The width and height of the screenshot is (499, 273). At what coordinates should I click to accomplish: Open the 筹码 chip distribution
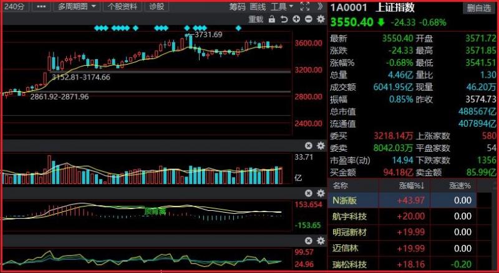pyautogui.click(x=238, y=6)
